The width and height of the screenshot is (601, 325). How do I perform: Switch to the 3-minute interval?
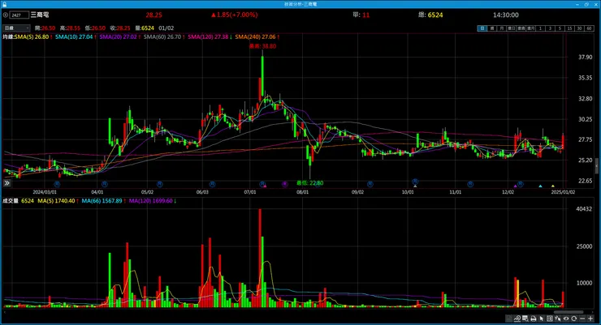(x=550, y=28)
